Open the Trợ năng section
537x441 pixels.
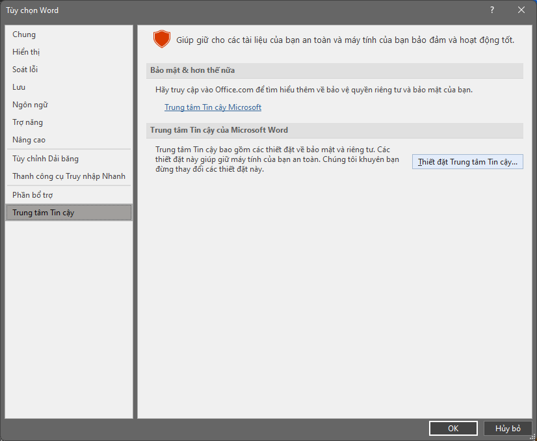[27, 122]
